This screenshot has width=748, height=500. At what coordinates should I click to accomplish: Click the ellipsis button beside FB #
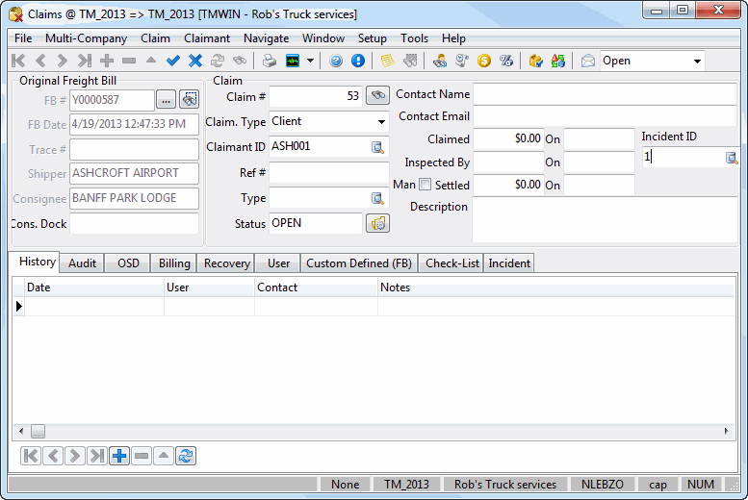(x=166, y=99)
